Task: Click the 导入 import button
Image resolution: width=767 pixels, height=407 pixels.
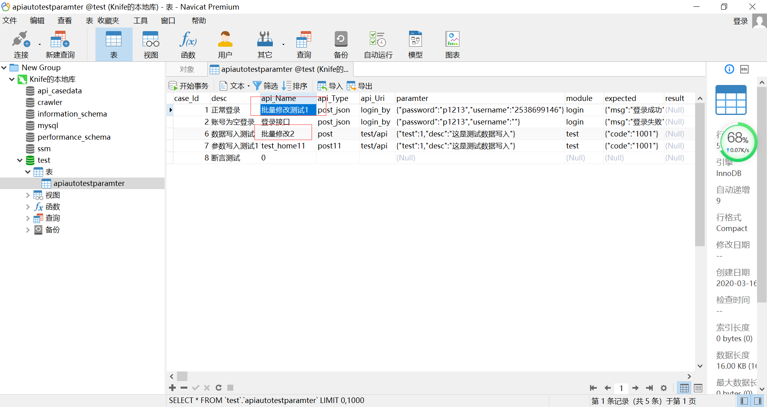Action: pos(330,86)
